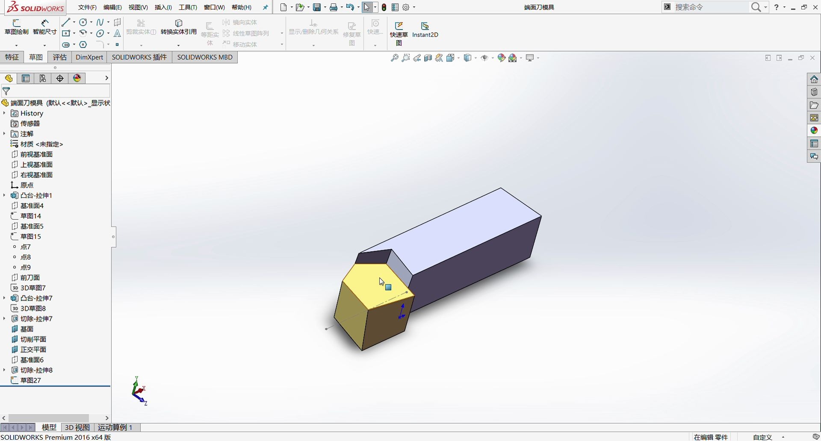Open the Options gear icon

(406, 7)
